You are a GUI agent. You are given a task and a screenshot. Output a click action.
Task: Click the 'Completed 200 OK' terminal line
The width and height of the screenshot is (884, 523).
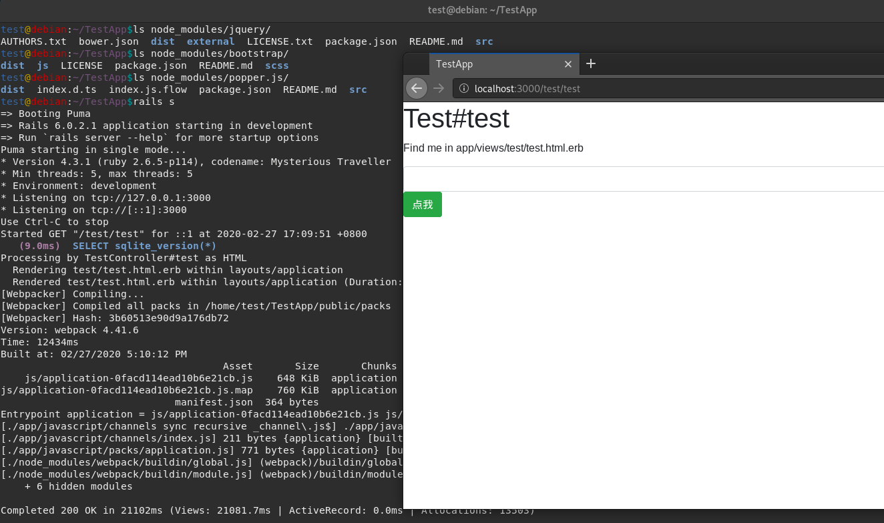(x=200, y=510)
